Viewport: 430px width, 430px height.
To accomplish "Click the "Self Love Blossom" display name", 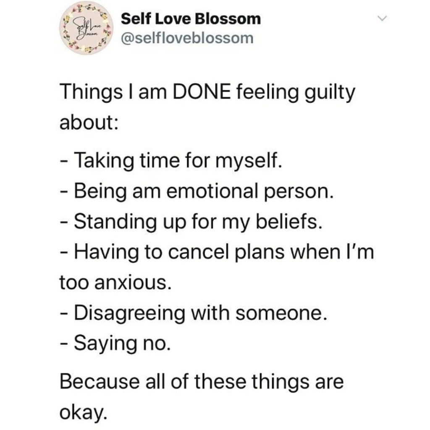I will coord(191,18).
